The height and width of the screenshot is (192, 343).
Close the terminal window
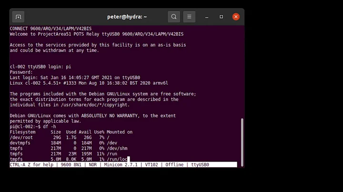click(x=236, y=17)
